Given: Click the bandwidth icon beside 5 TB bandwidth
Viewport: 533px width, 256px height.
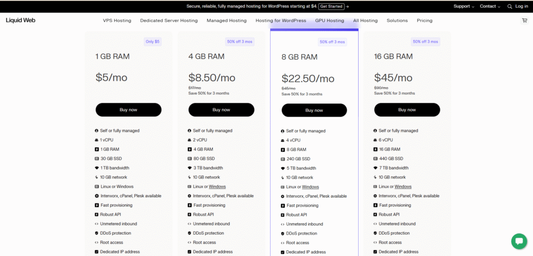Looking at the screenshot, I should [x=283, y=169].
